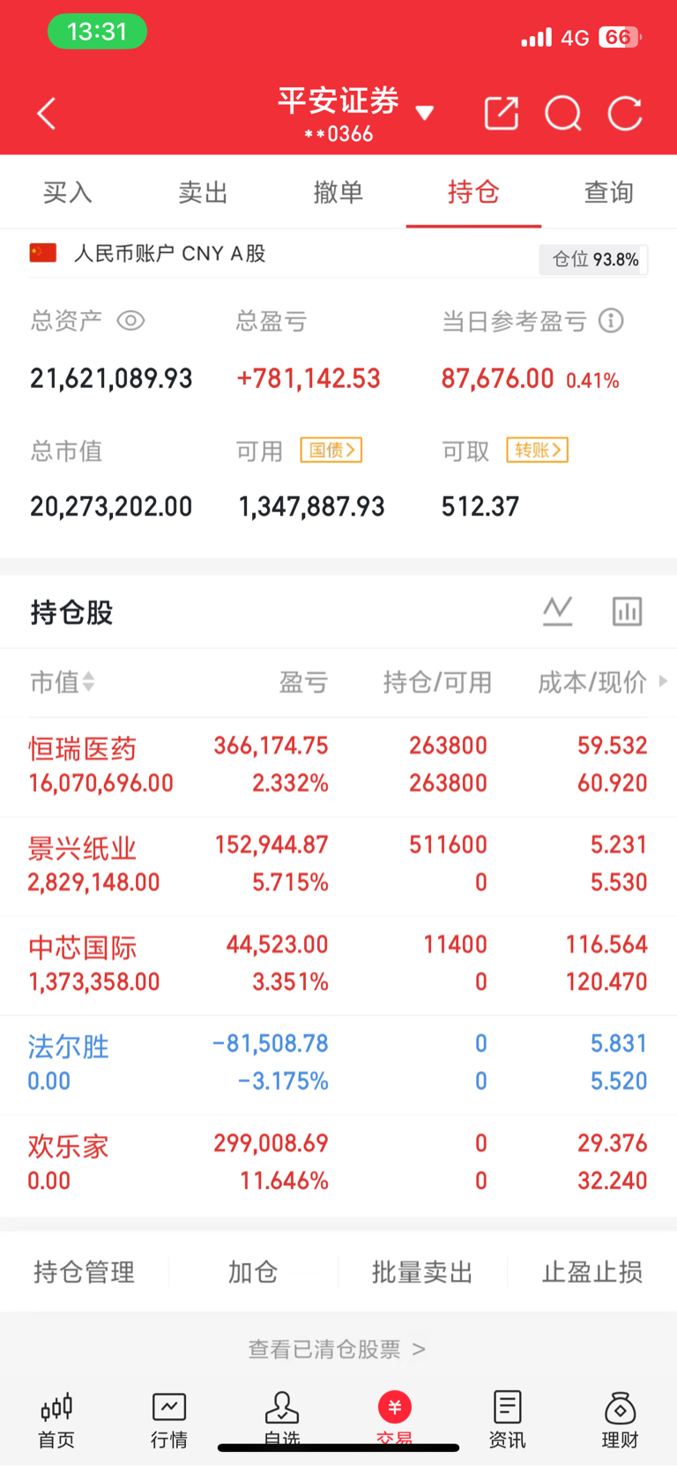This screenshot has width=677, height=1466.
Task: Tap total profit value +781,142.53
Action: point(309,379)
